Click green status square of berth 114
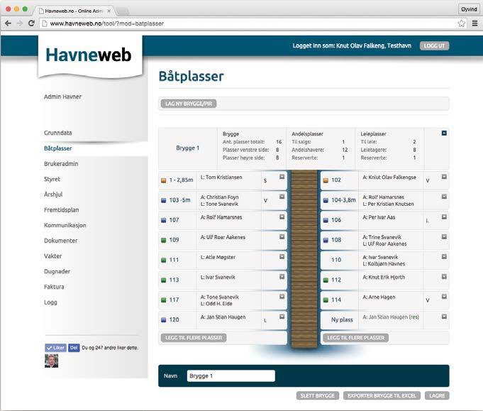The width and height of the screenshot is (483, 411). [326, 300]
